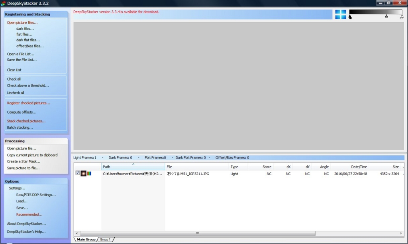Sort by the Size column header
This screenshot has height=244, width=408.
pyautogui.click(x=385, y=167)
